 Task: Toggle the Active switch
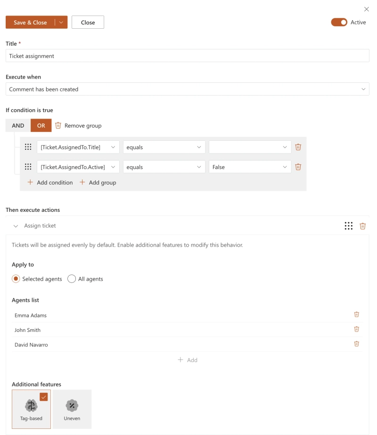tap(339, 22)
